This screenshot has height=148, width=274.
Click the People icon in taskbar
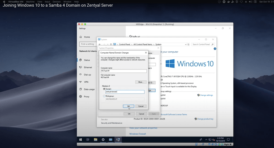[x=201, y=140]
